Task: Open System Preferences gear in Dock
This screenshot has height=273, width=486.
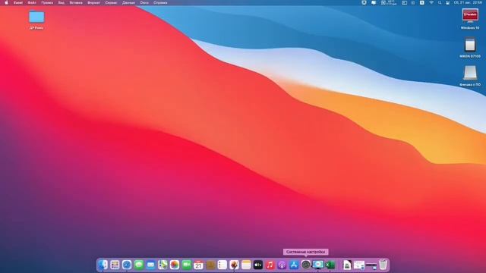Action: (306, 265)
